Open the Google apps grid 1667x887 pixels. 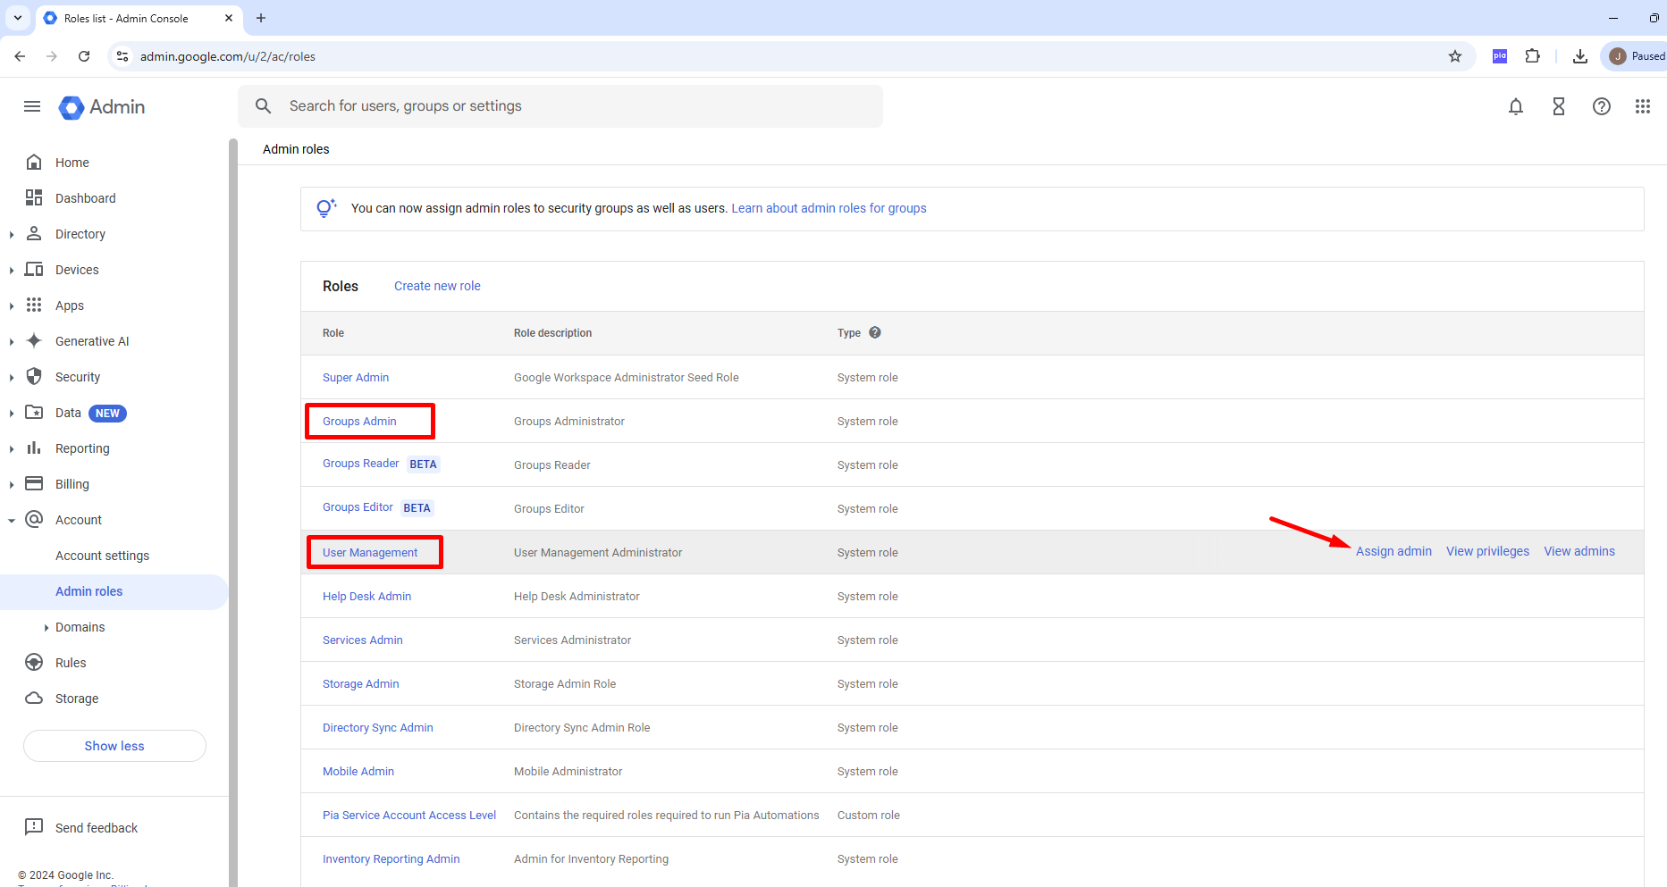tap(1643, 106)
